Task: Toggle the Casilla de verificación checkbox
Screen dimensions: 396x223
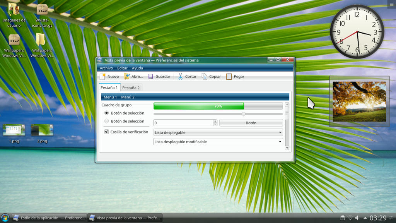Action: (107, 132)
